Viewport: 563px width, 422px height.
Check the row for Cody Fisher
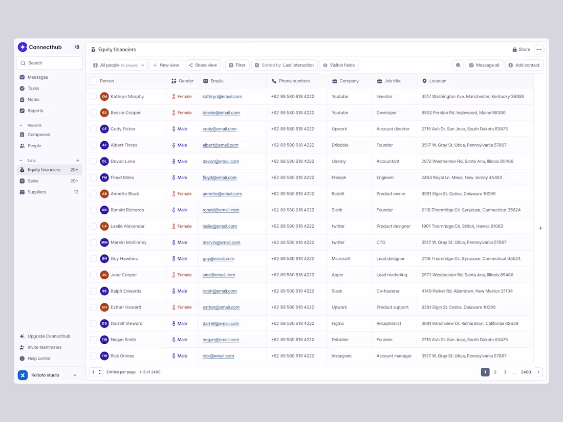tap(93, 128)
